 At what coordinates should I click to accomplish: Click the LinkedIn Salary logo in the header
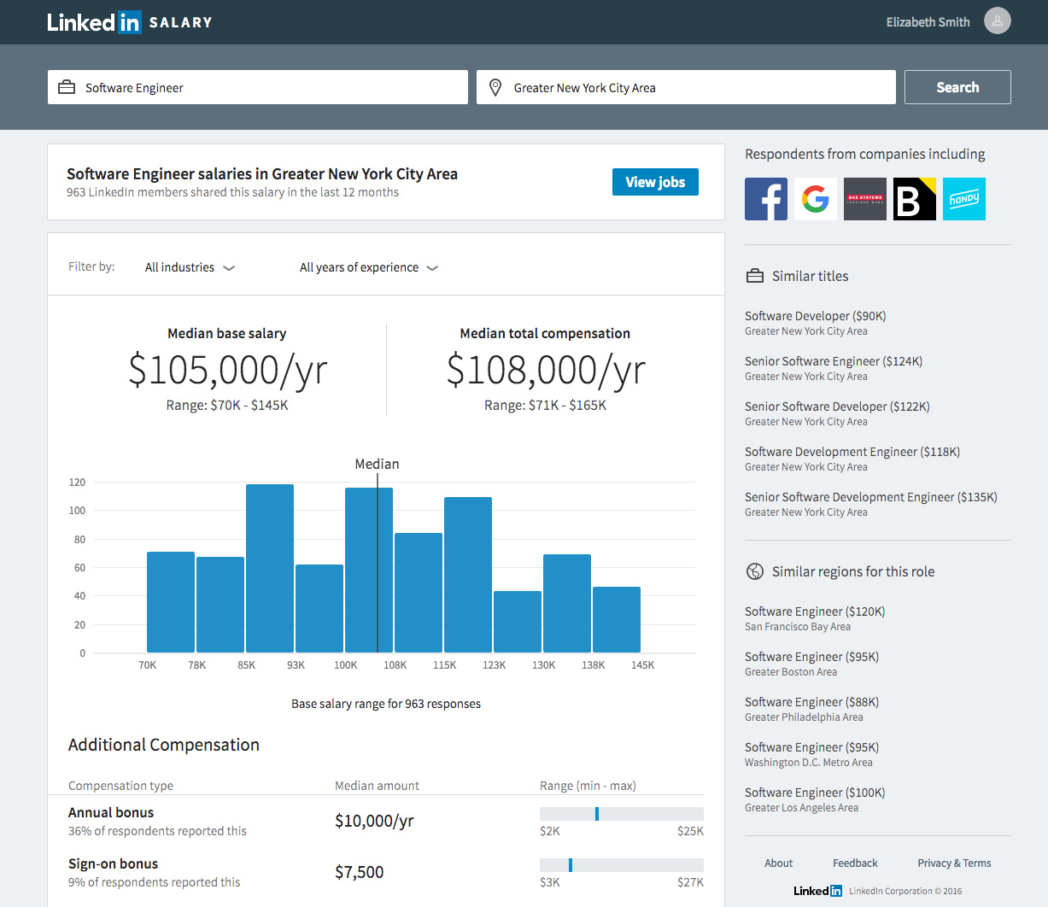(x=130, y=22)
